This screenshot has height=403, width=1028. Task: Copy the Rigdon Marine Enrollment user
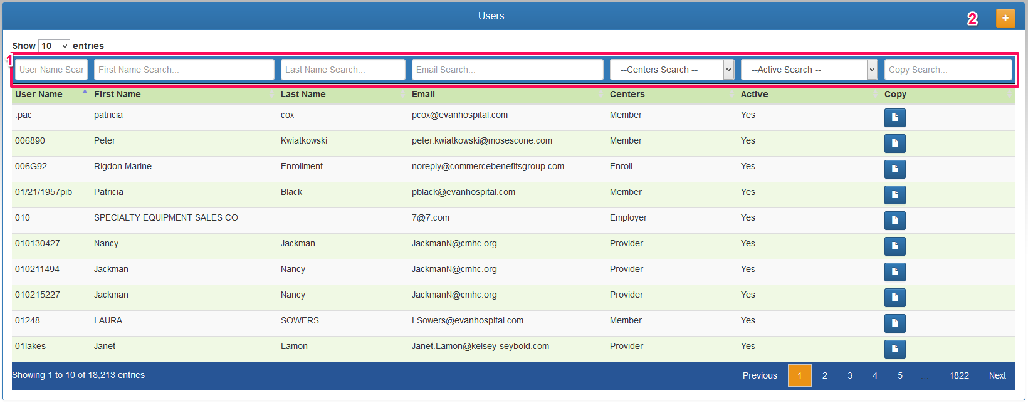click(894, 169)
